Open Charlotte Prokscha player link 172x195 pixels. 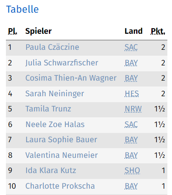click(60, 186)
